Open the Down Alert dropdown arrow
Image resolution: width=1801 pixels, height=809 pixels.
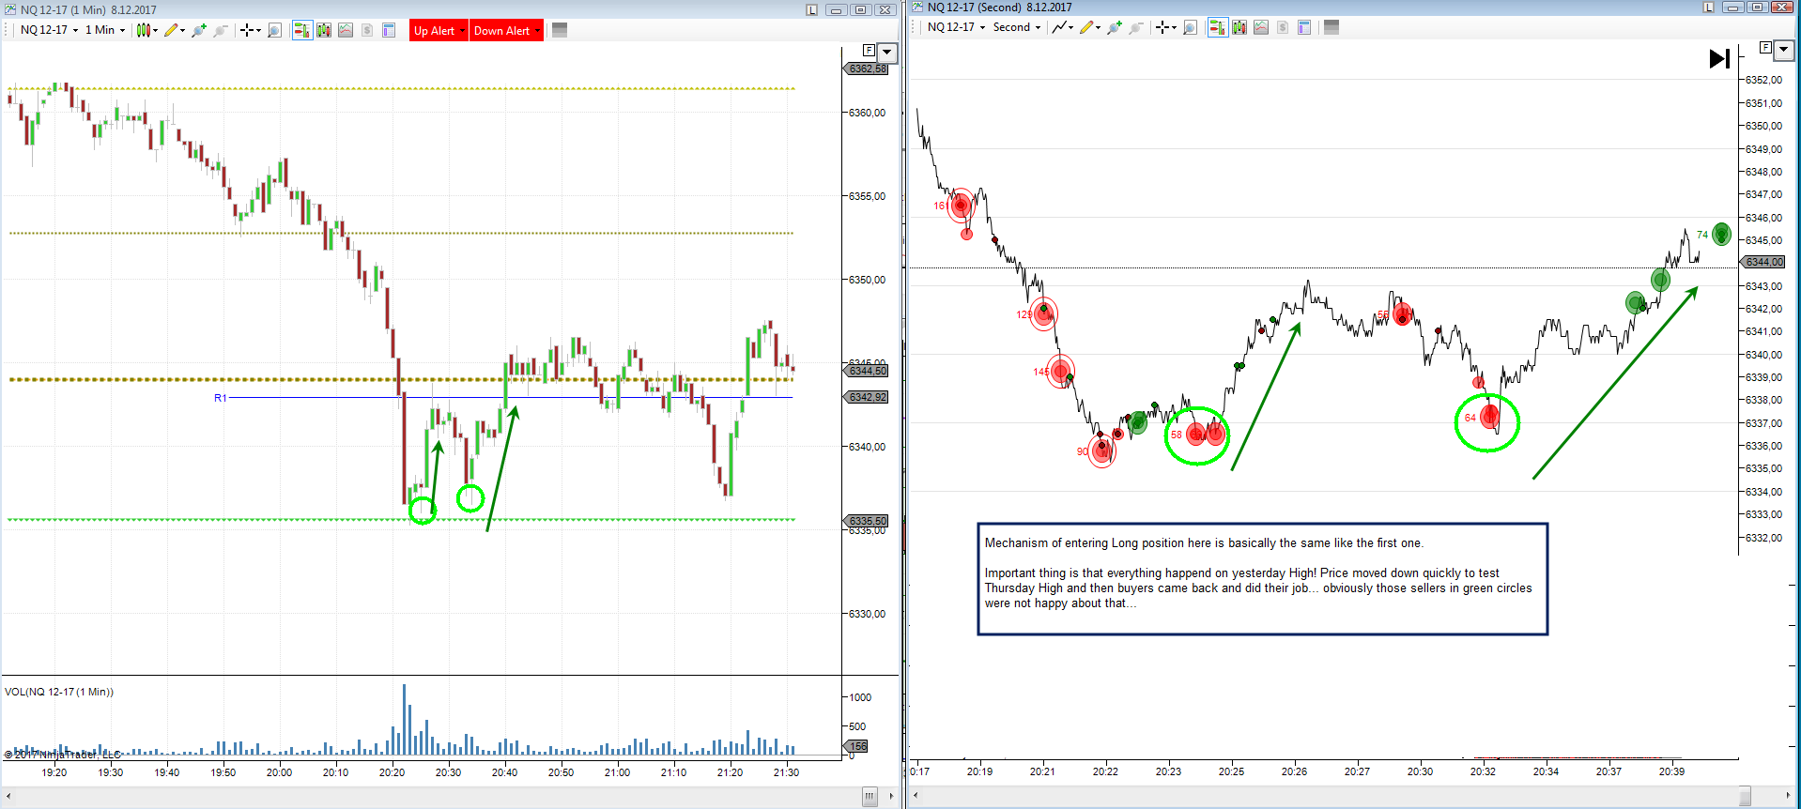pos(538,31)
